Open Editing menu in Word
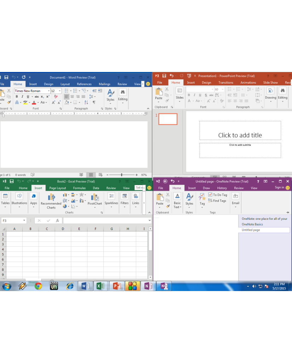The image size is (292, 363). click(x=122, y=96)
